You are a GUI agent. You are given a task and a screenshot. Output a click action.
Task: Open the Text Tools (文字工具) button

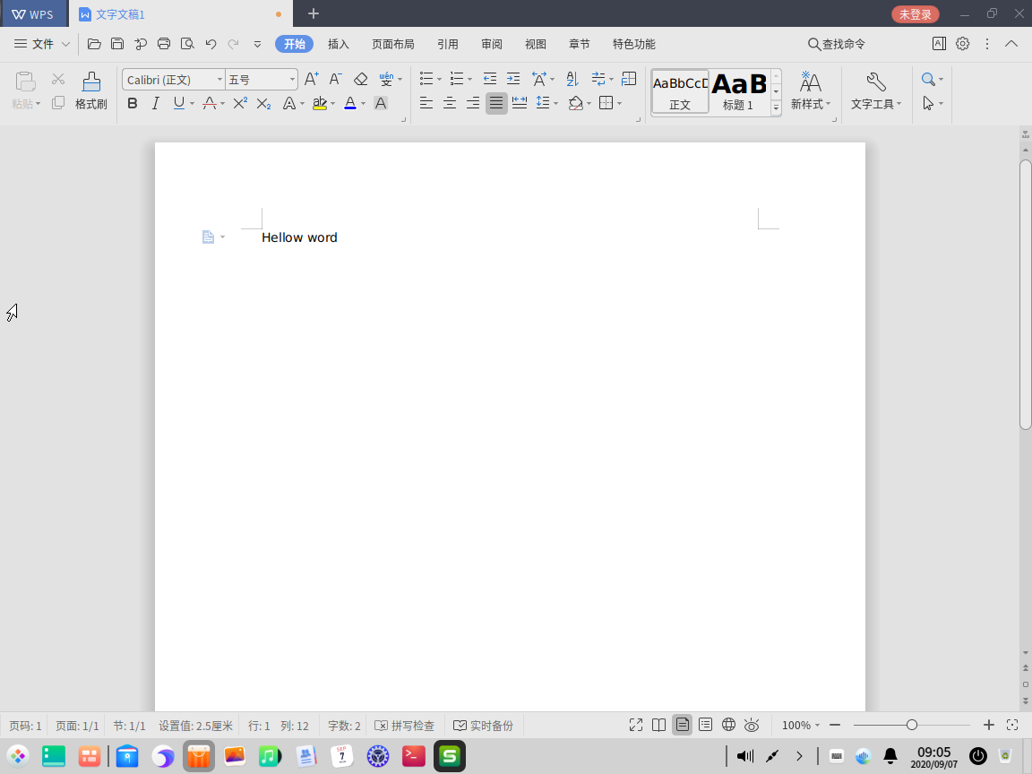(x=876, y=90)
